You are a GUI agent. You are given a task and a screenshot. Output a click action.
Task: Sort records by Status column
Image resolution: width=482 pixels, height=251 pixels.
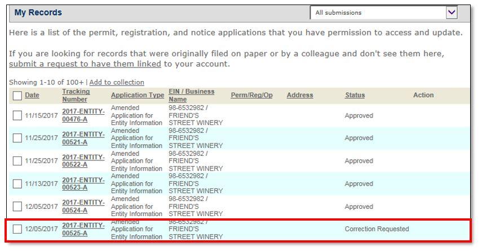[x=355, y=96]
